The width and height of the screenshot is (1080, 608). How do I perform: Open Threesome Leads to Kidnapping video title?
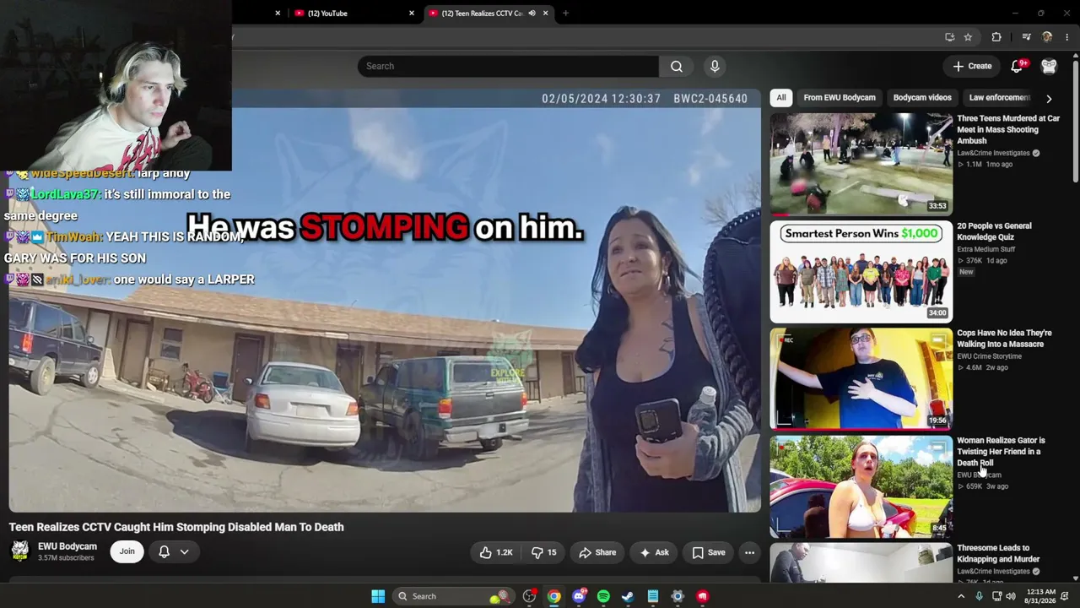(998, 553)
